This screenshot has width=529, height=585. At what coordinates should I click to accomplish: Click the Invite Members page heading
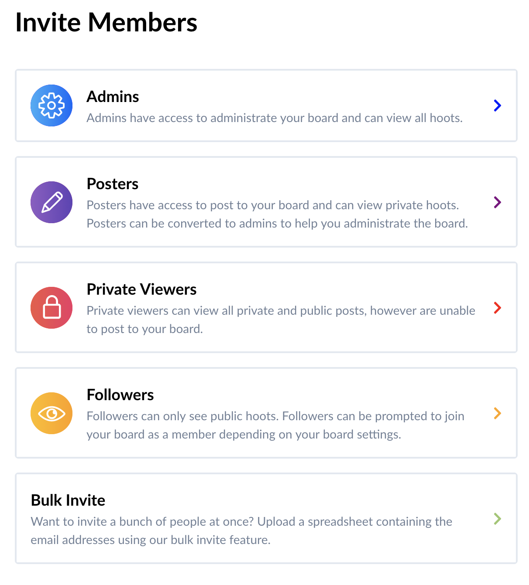106,22
